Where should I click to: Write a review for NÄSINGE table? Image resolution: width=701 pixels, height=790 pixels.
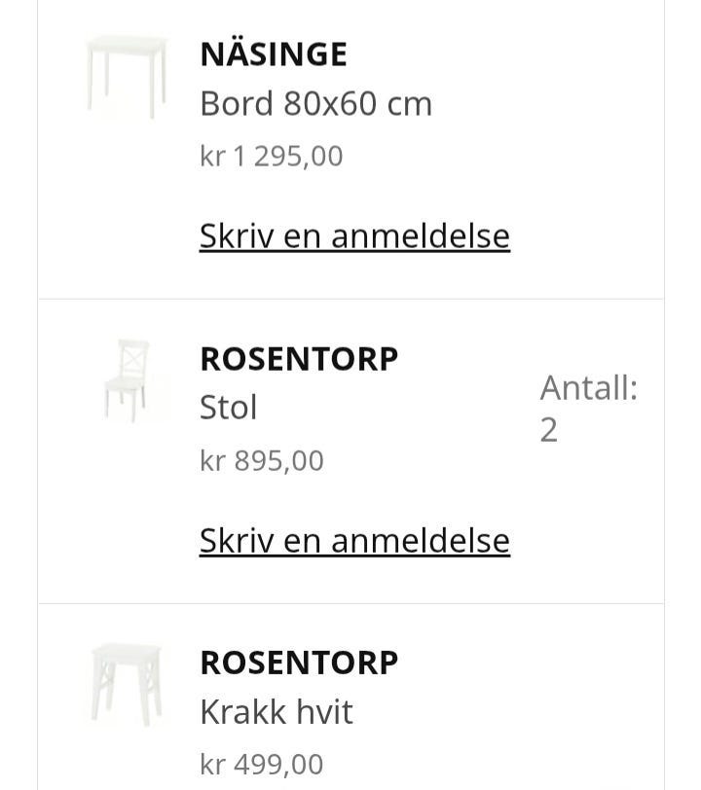[x=354, y=235]
